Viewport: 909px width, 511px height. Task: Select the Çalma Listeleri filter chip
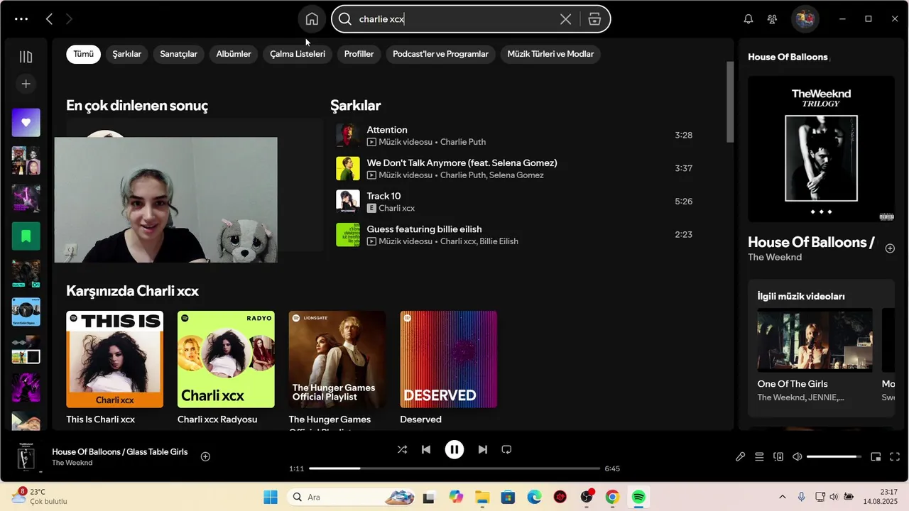pyautogui.click(x=298, y=54)
